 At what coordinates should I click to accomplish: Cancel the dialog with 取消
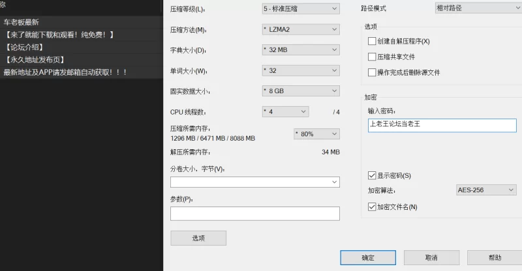point(431,258)
